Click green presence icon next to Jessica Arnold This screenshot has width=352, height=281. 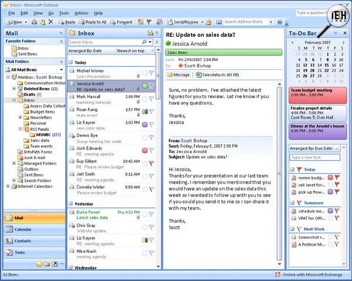pos(168,43)
